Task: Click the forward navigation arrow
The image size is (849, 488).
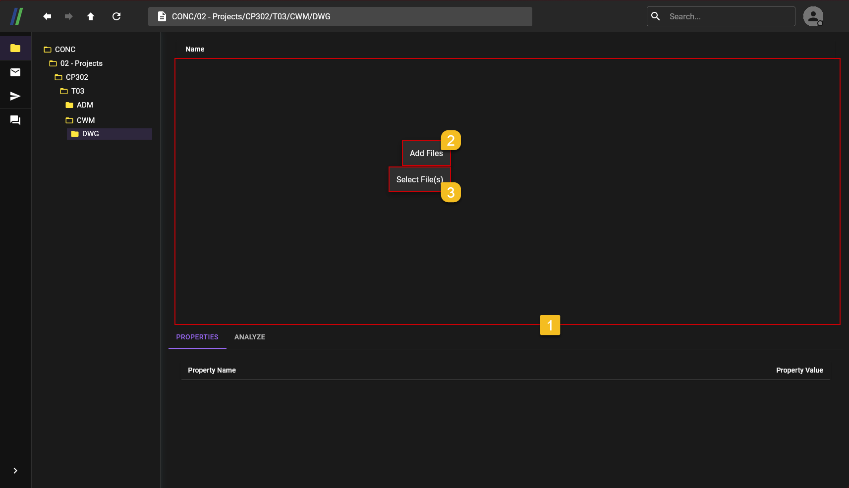Action: pyautogui.click(x=69, y=16)
